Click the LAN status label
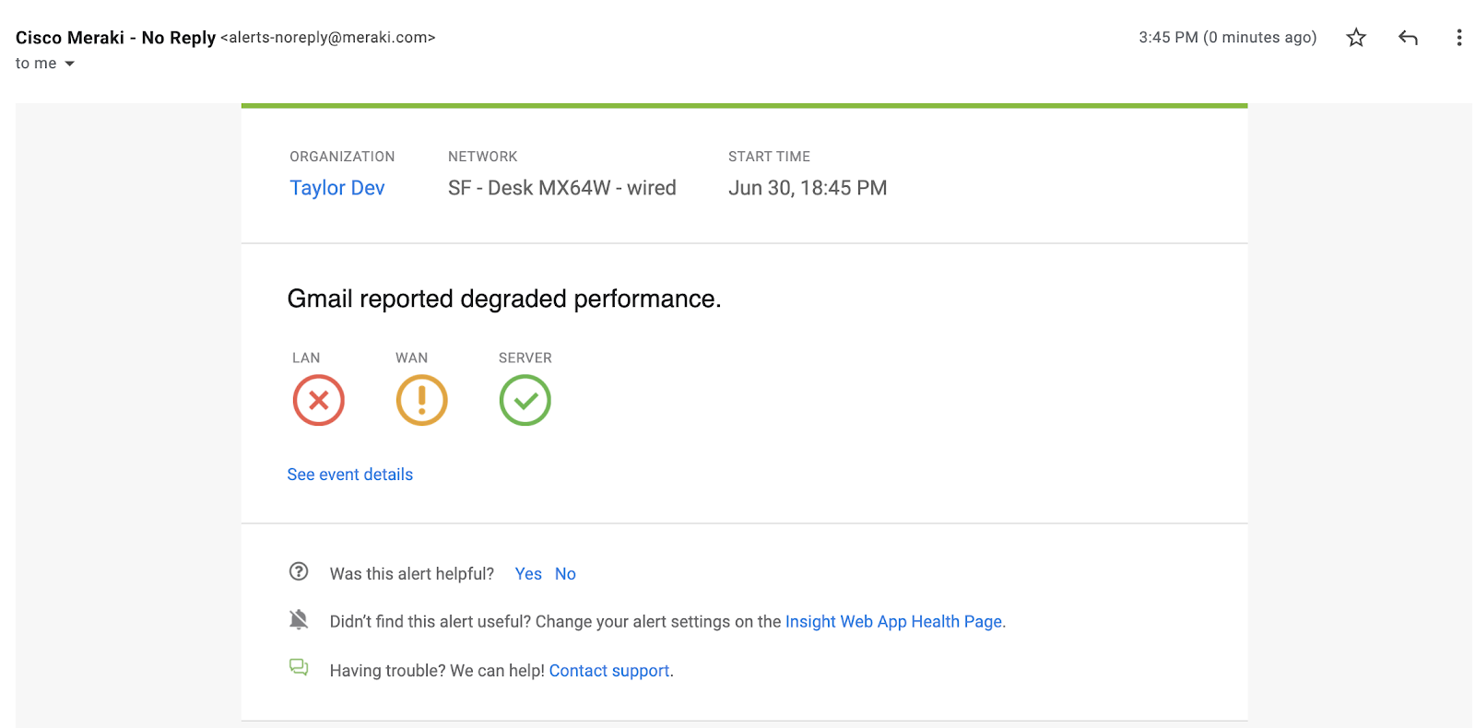This screenshot has height=728, width=1475. (x=306, y=358)
